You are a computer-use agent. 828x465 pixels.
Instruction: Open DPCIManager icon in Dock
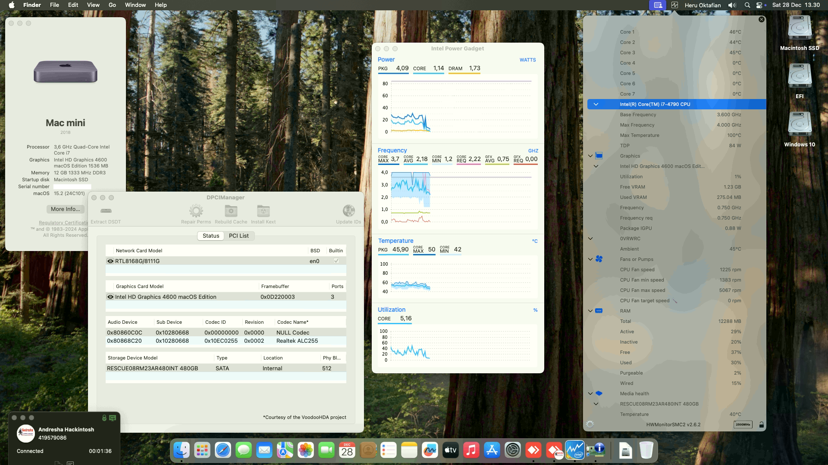pos(596,450)
